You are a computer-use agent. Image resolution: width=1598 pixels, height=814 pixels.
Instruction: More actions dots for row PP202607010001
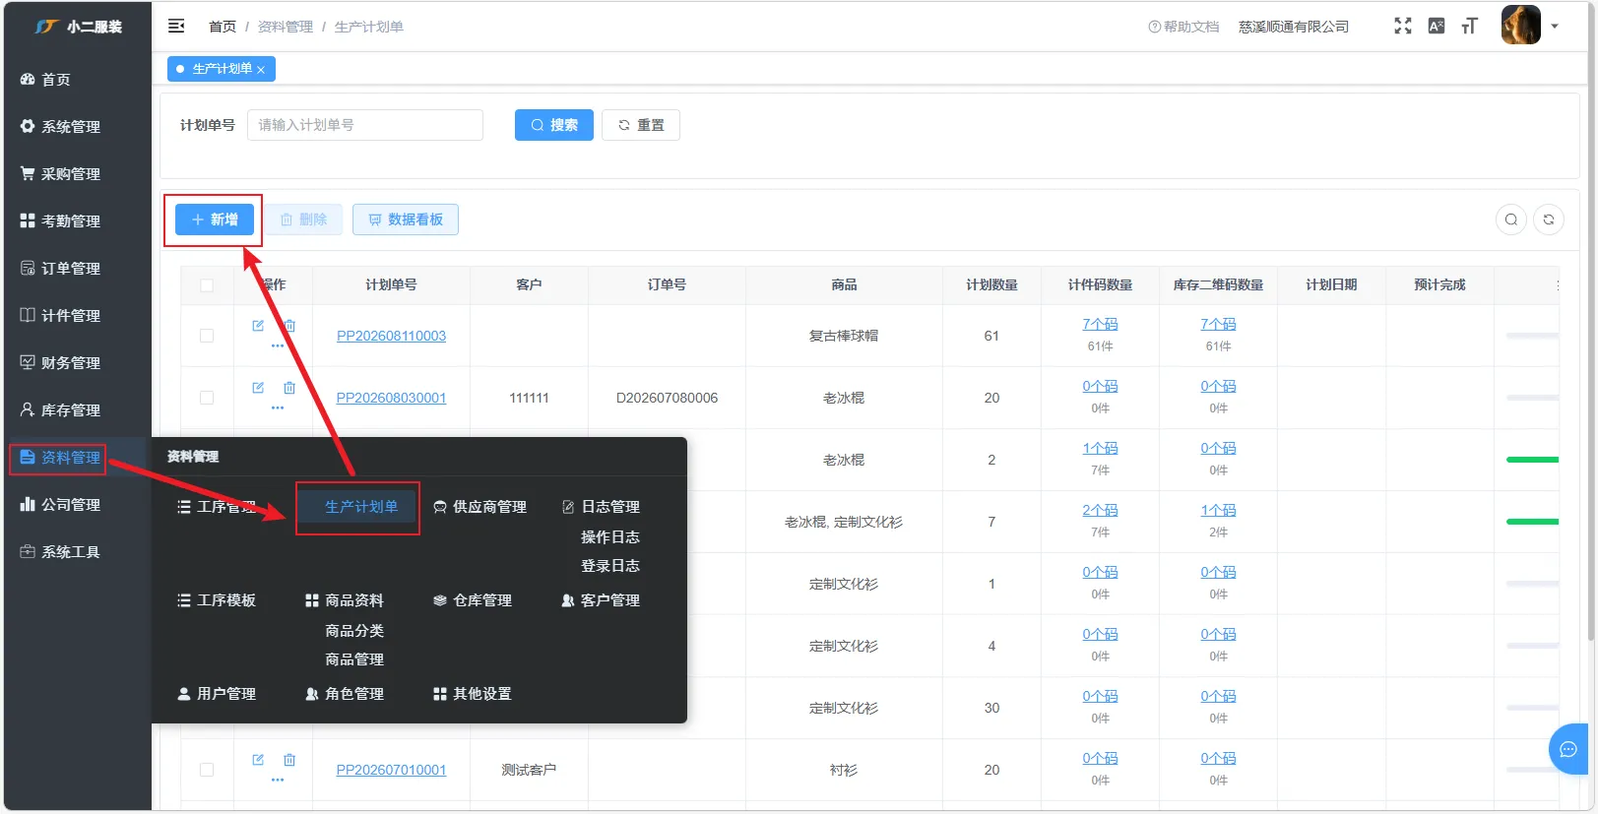click(x=278, y=780)
